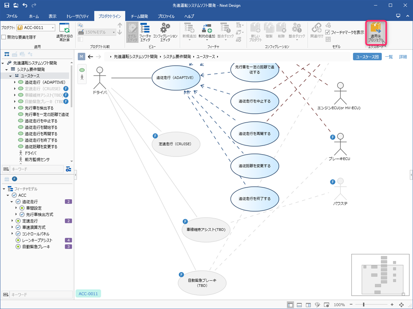Open the Configuration Editor
413x309 pixels.
[165, 32]
